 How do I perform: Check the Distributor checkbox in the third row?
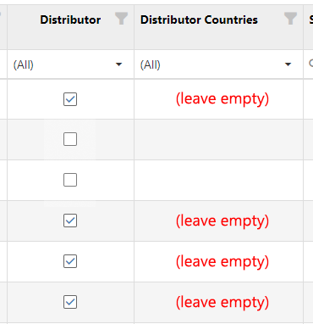coord(70,180)
